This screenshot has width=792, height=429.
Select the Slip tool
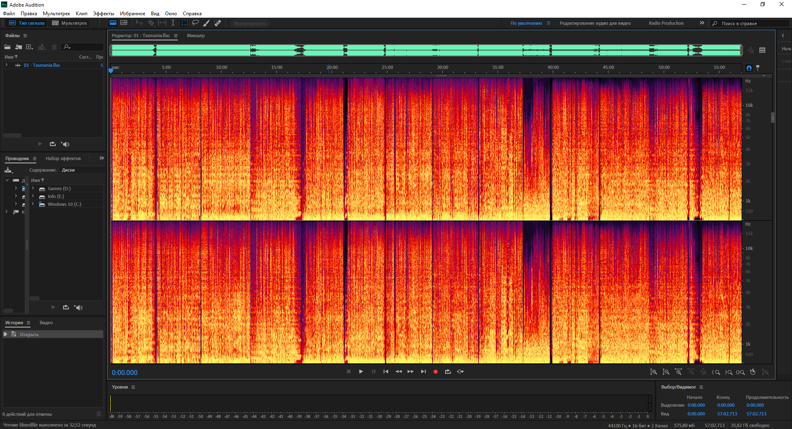(162, 23)
